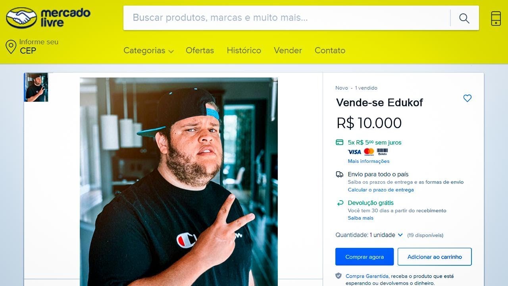Viewport: 508px width, 286px height.
Task: Click Adicionar ao carrinho button
Action: (x=435, y=257)
